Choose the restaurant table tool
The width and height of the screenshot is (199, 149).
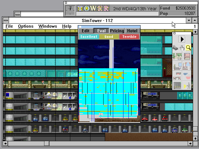click(177, 76)
